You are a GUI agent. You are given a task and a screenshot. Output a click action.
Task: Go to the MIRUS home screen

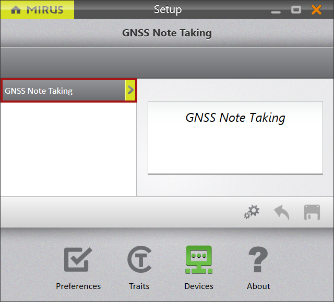coord(37,9)
